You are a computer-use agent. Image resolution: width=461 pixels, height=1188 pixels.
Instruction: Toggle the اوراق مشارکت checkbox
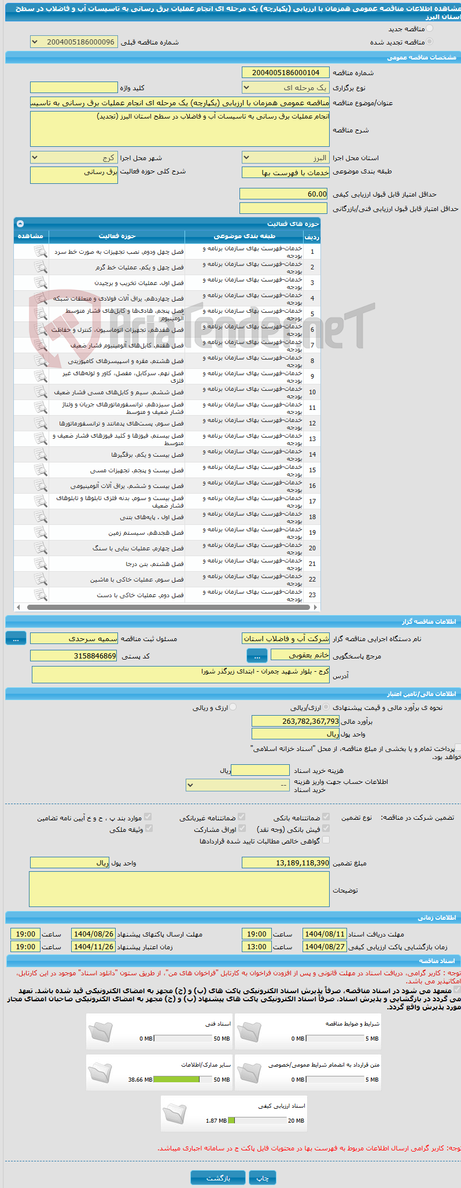(242, 828)
